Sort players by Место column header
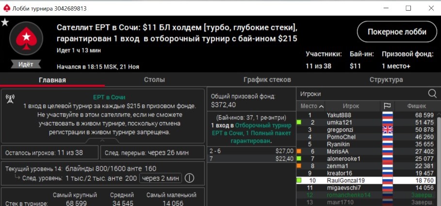 (x=312, y=106)
